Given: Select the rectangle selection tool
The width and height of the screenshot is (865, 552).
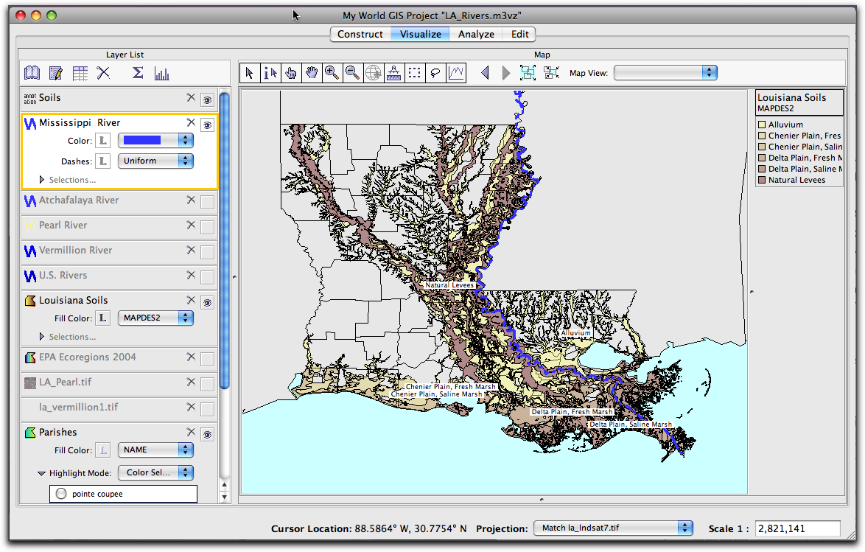Looking at the screenshot, I should 414,72.
